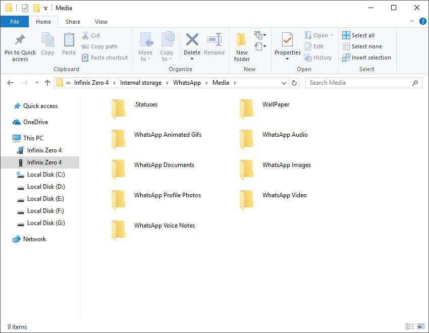This screenshot has height=333, width=429.
Task: Click the Move to icon
Action: point(146,39)
